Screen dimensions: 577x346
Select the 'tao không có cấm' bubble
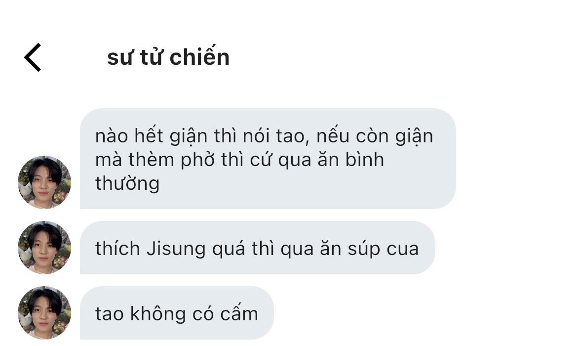[177, 313]
